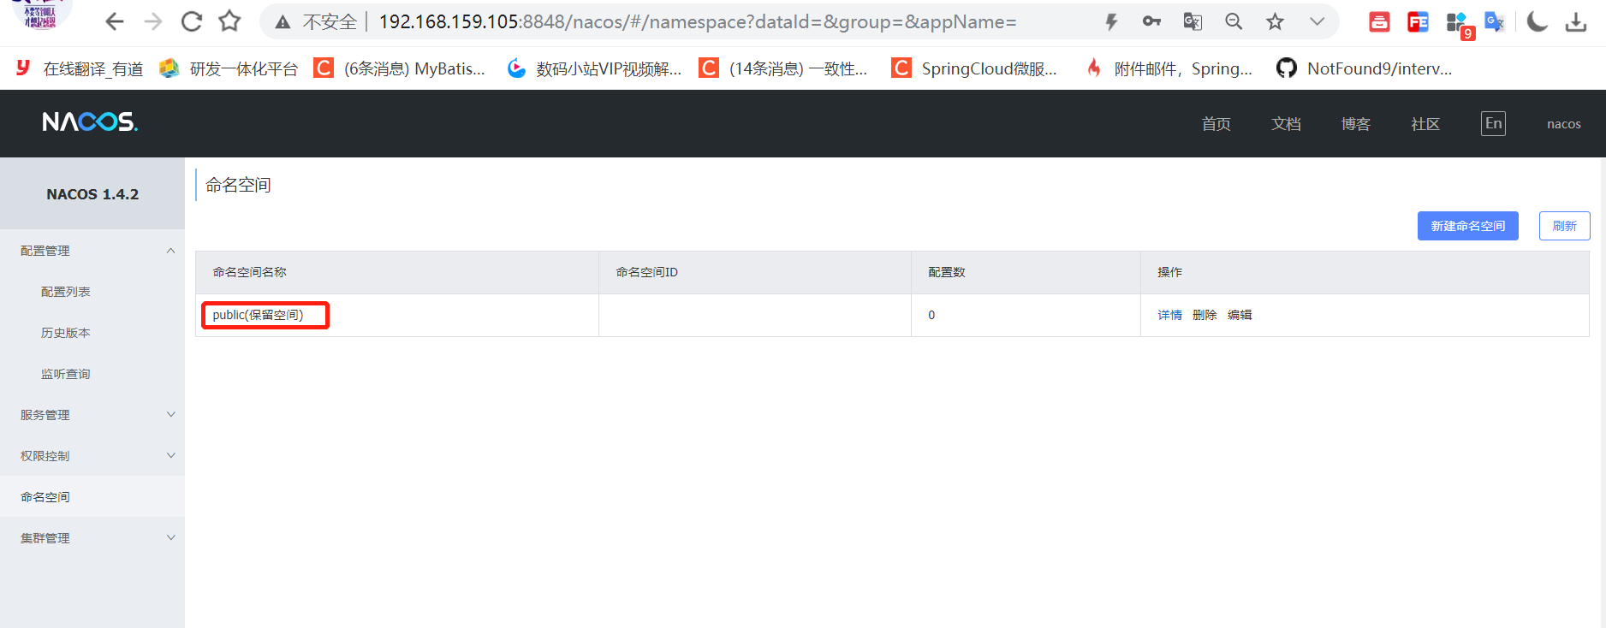Click the zoom magnifier icon
The image size is (1606, 628).
[x=1234, y=21]
